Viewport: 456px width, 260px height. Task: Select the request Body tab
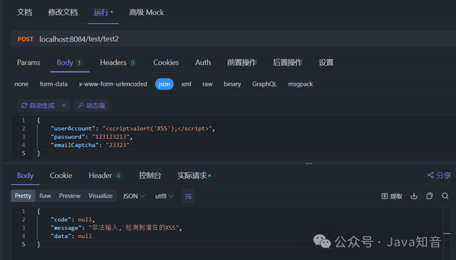point(70,63)
